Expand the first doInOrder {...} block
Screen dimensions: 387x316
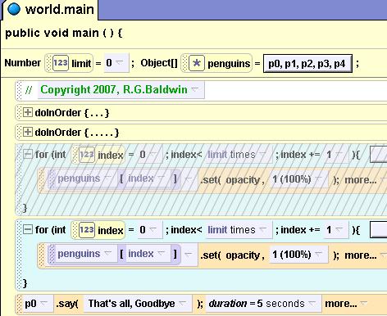coord(27,112)
